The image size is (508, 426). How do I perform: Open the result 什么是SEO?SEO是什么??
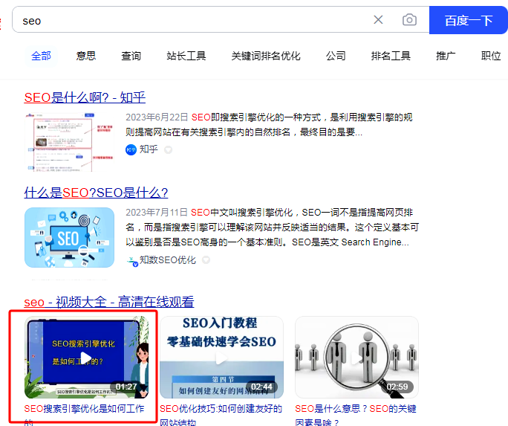coord(96,193)
